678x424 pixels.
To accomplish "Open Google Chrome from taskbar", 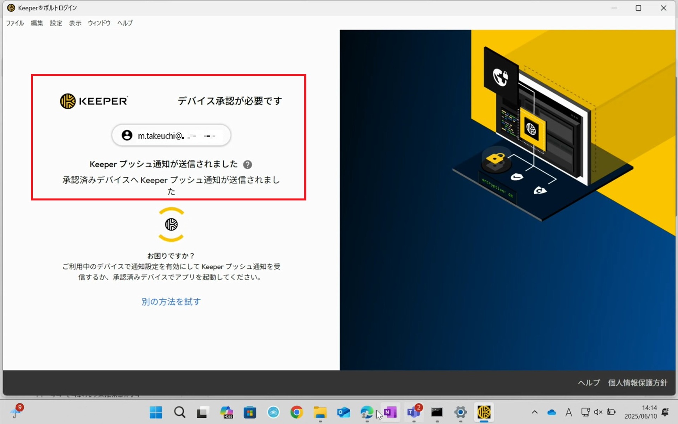I will (297, 412).
